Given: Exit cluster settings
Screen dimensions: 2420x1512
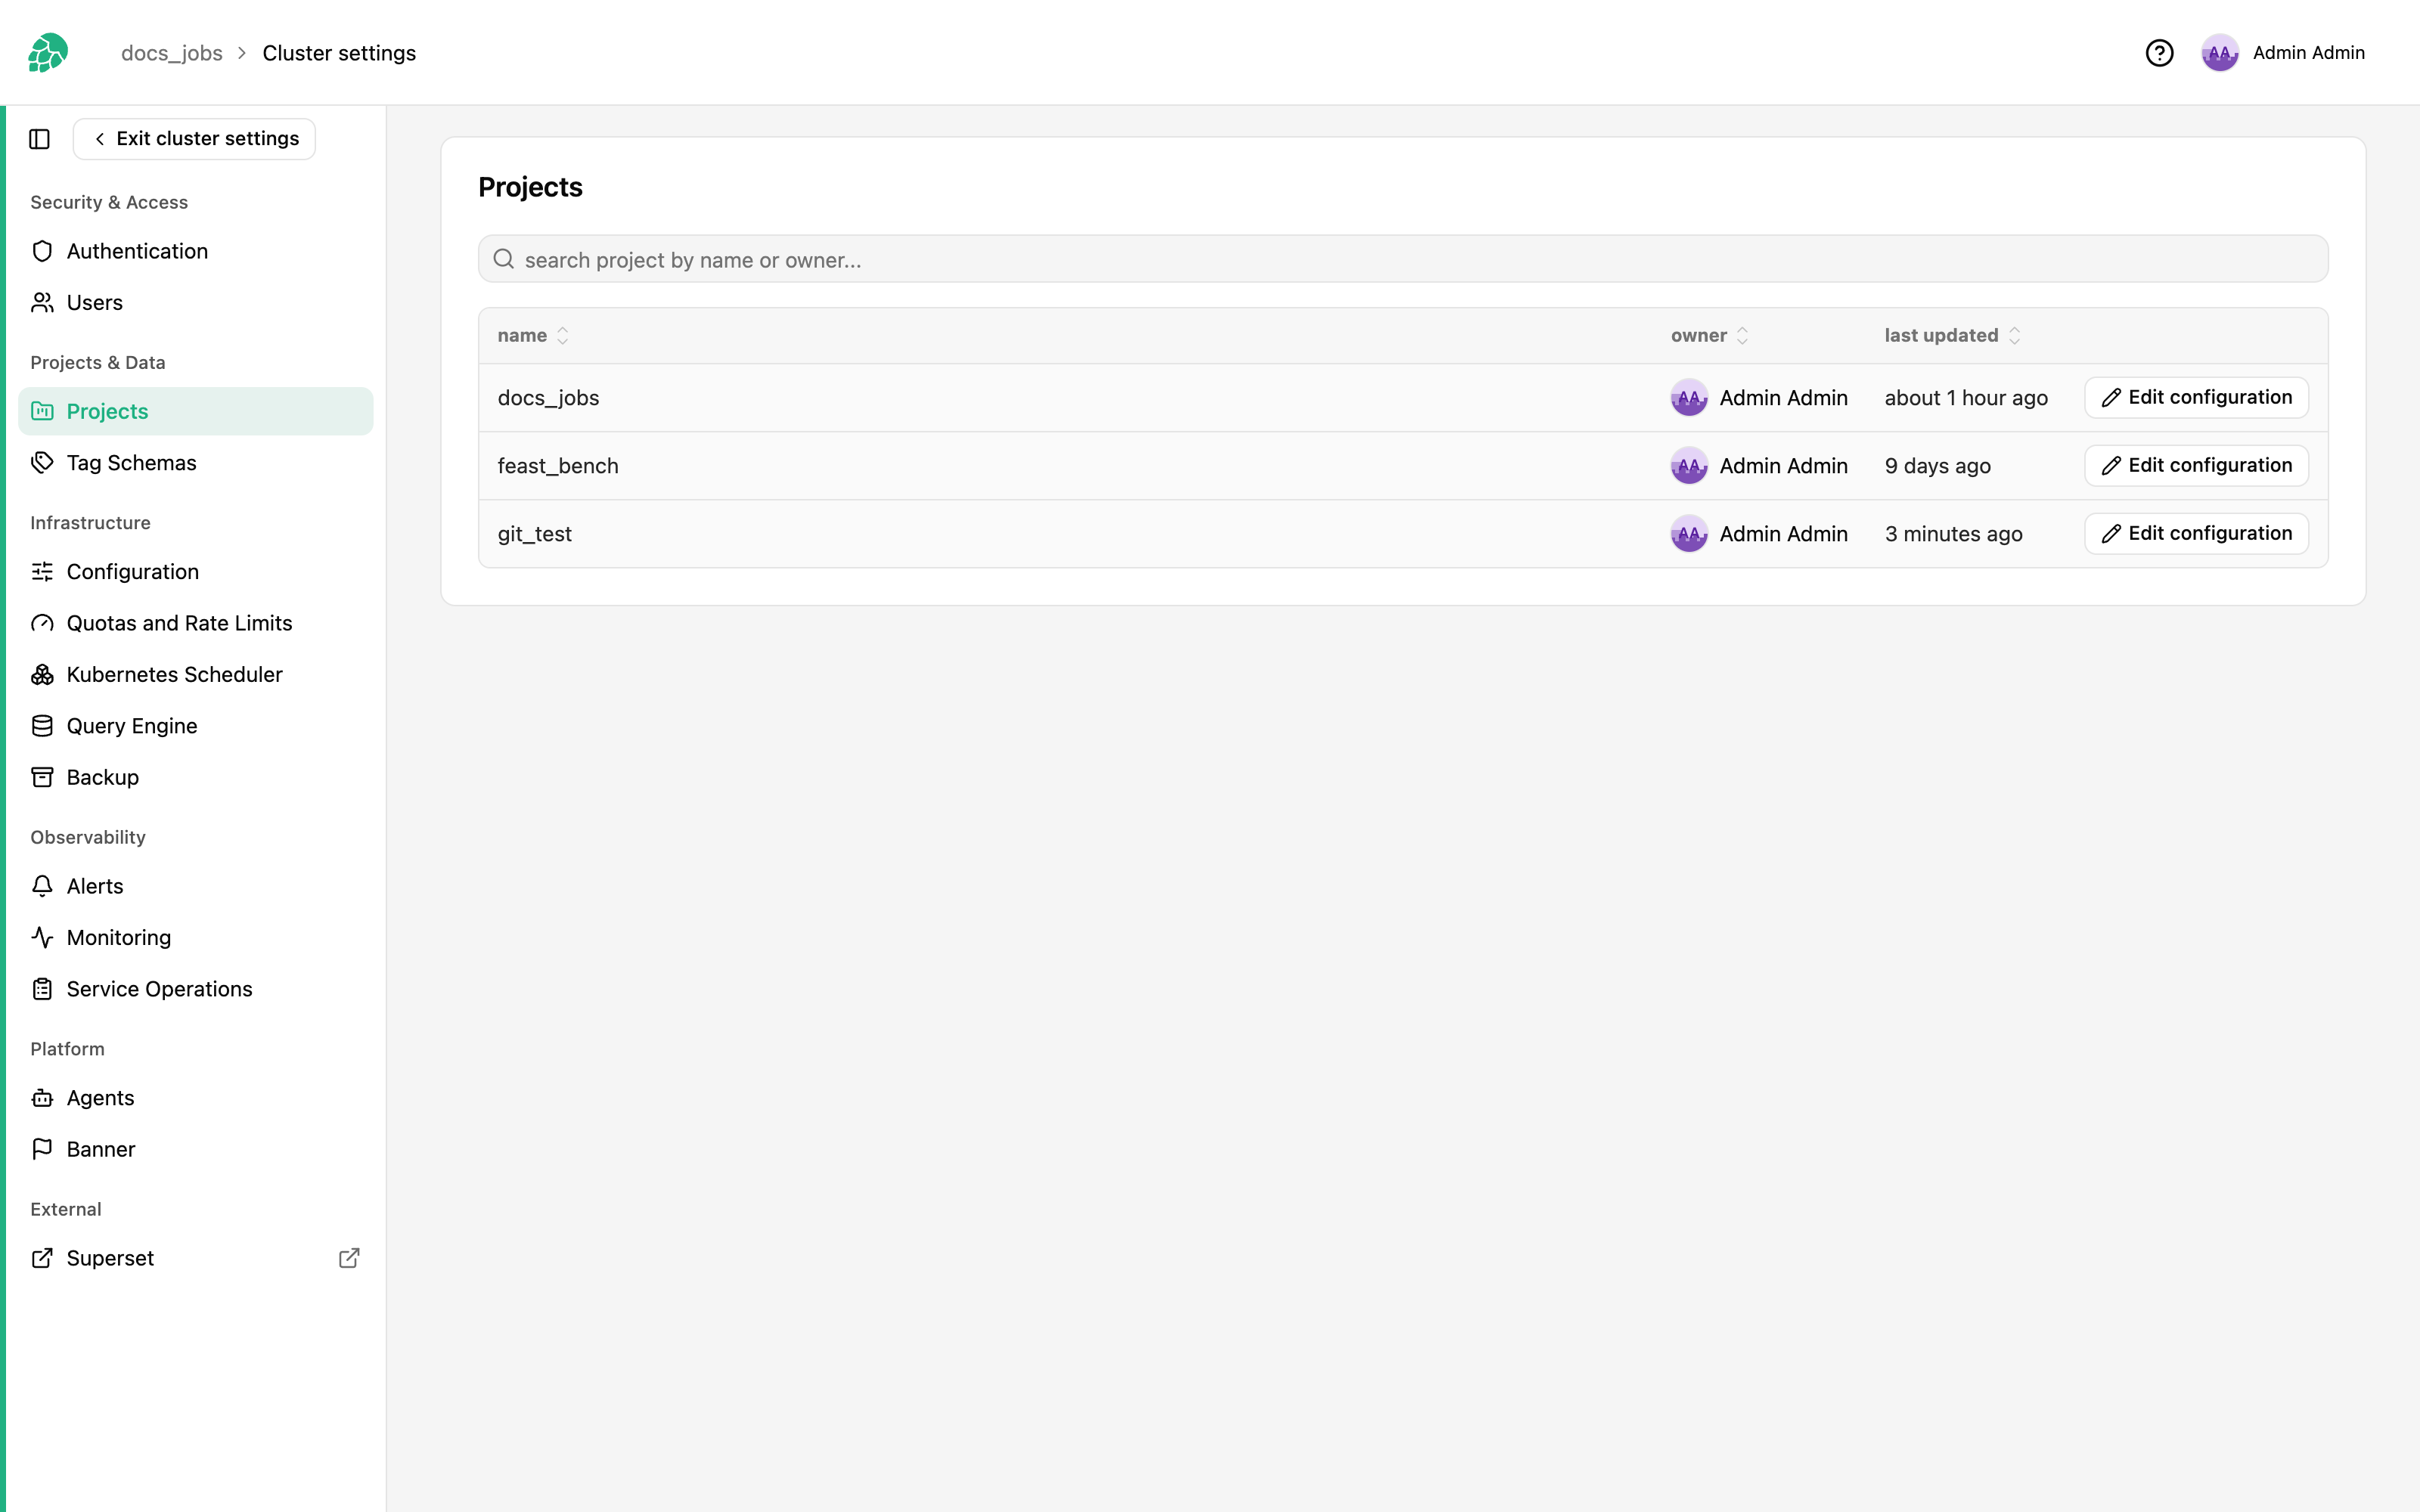Looking at the screenshot, I should pos(194,139).
